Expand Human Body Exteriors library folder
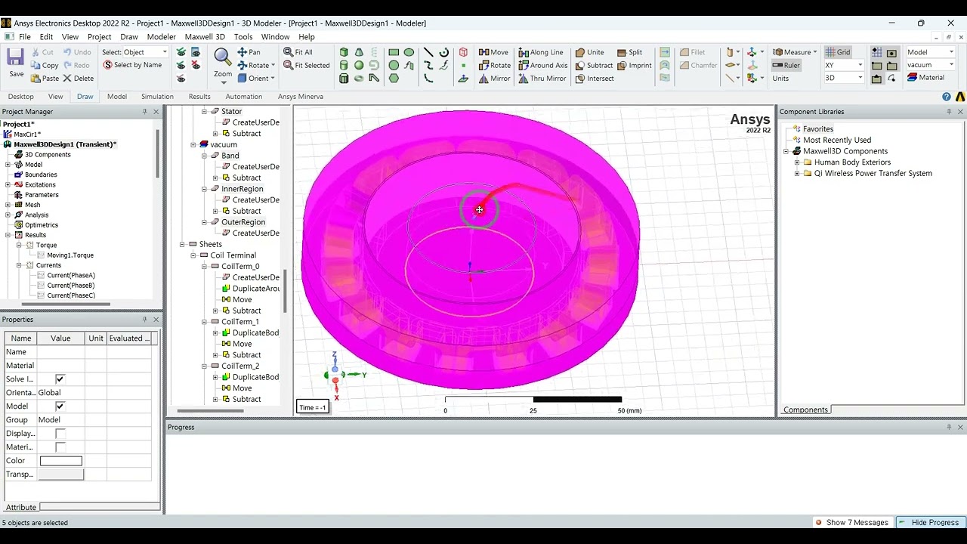 797,162
